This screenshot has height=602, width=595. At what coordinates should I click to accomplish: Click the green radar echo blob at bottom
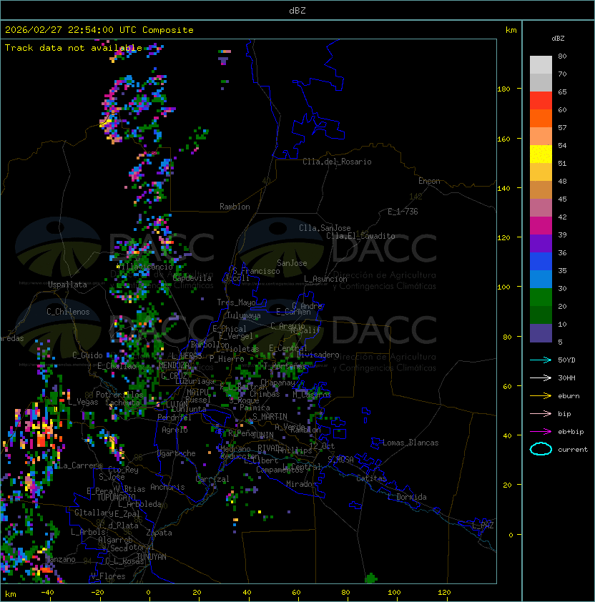click(370, 578)
